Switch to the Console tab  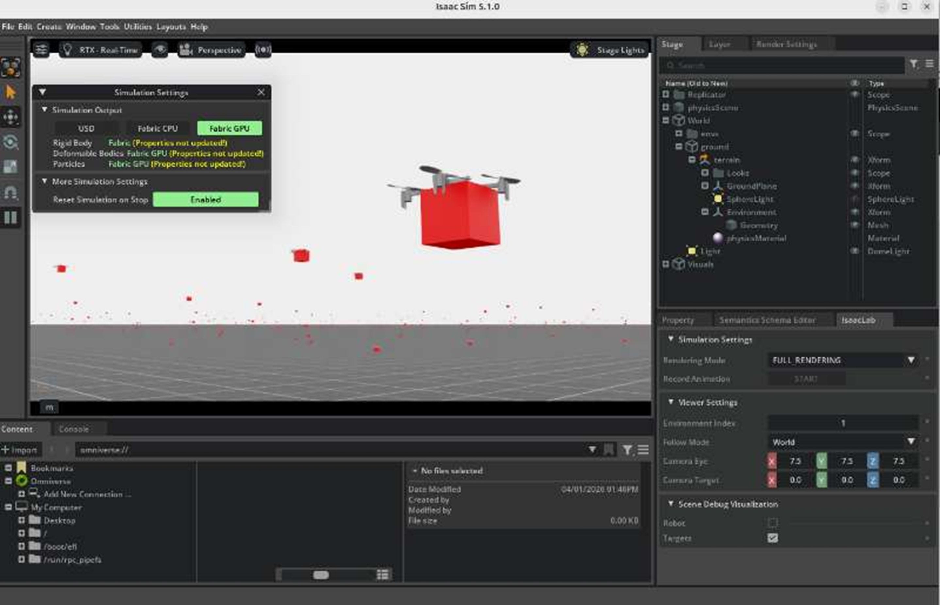(x=74, y=429)
